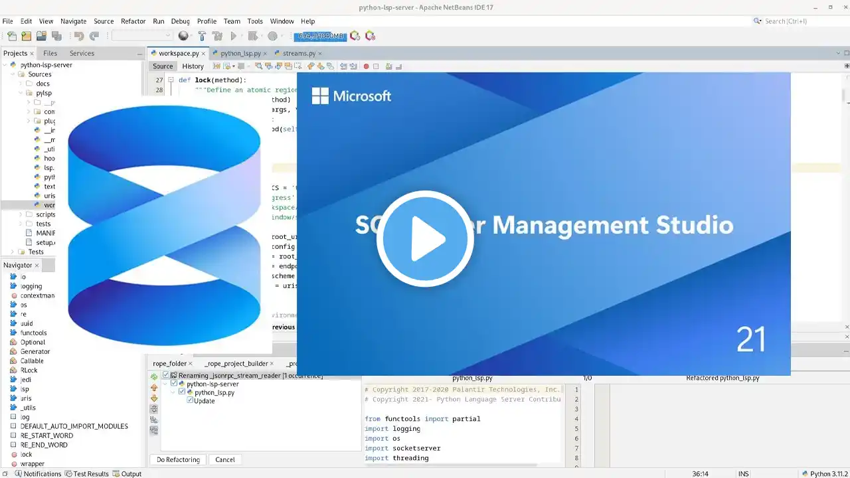Collapse the python-lsp-server project node

[5, 65]
